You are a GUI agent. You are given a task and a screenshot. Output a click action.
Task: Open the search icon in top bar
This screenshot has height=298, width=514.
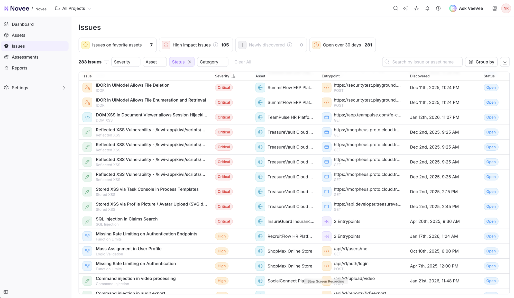click(396, 8)
